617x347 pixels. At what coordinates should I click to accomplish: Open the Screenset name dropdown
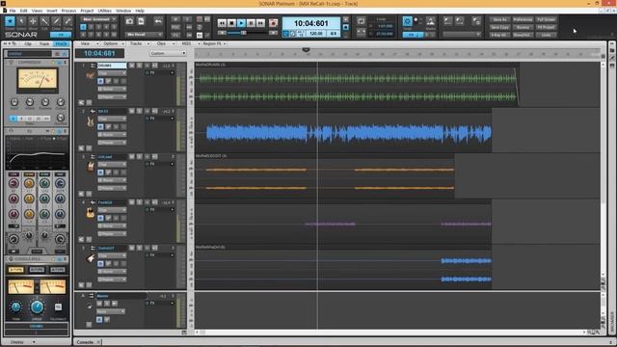click(x=98, y=19)
